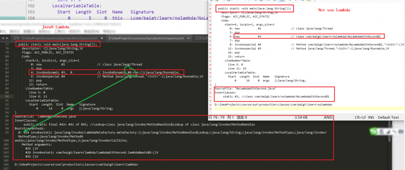
Task: Click the 15: return line in right editor
Action: tap(236, 56)
